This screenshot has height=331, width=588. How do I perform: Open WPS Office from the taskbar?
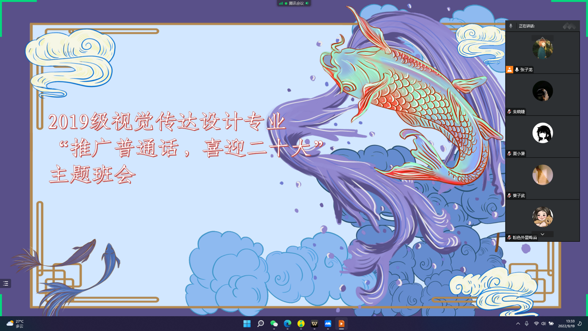(315, 324)
